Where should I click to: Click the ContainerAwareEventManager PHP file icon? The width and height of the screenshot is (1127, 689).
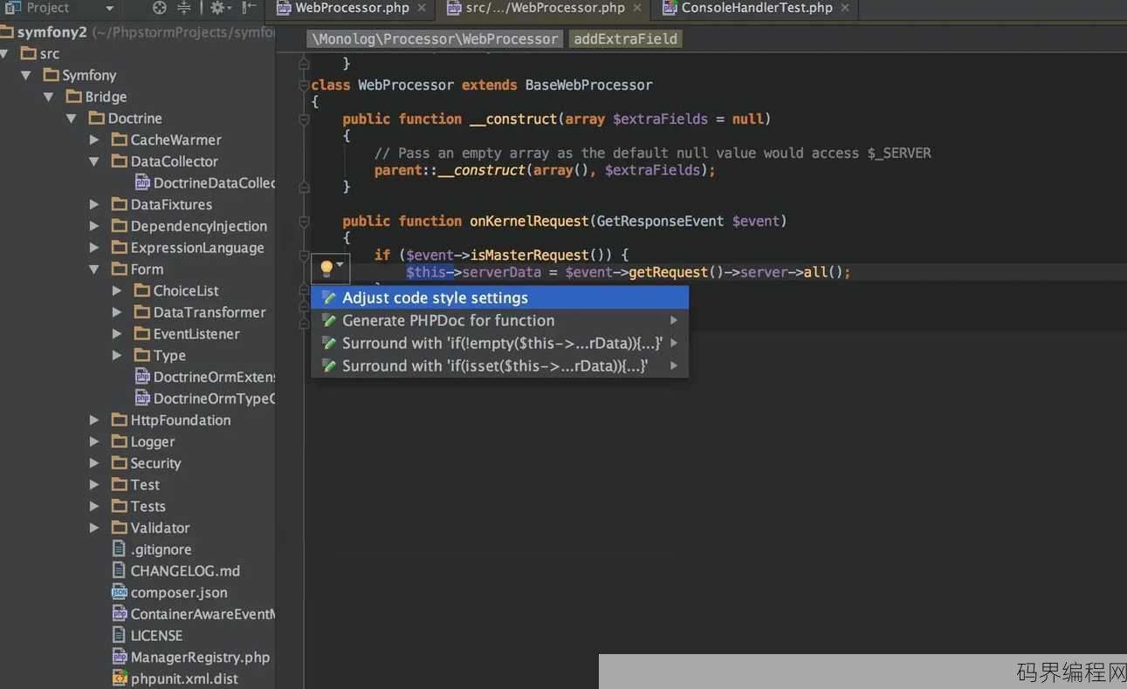coord(120,614)
